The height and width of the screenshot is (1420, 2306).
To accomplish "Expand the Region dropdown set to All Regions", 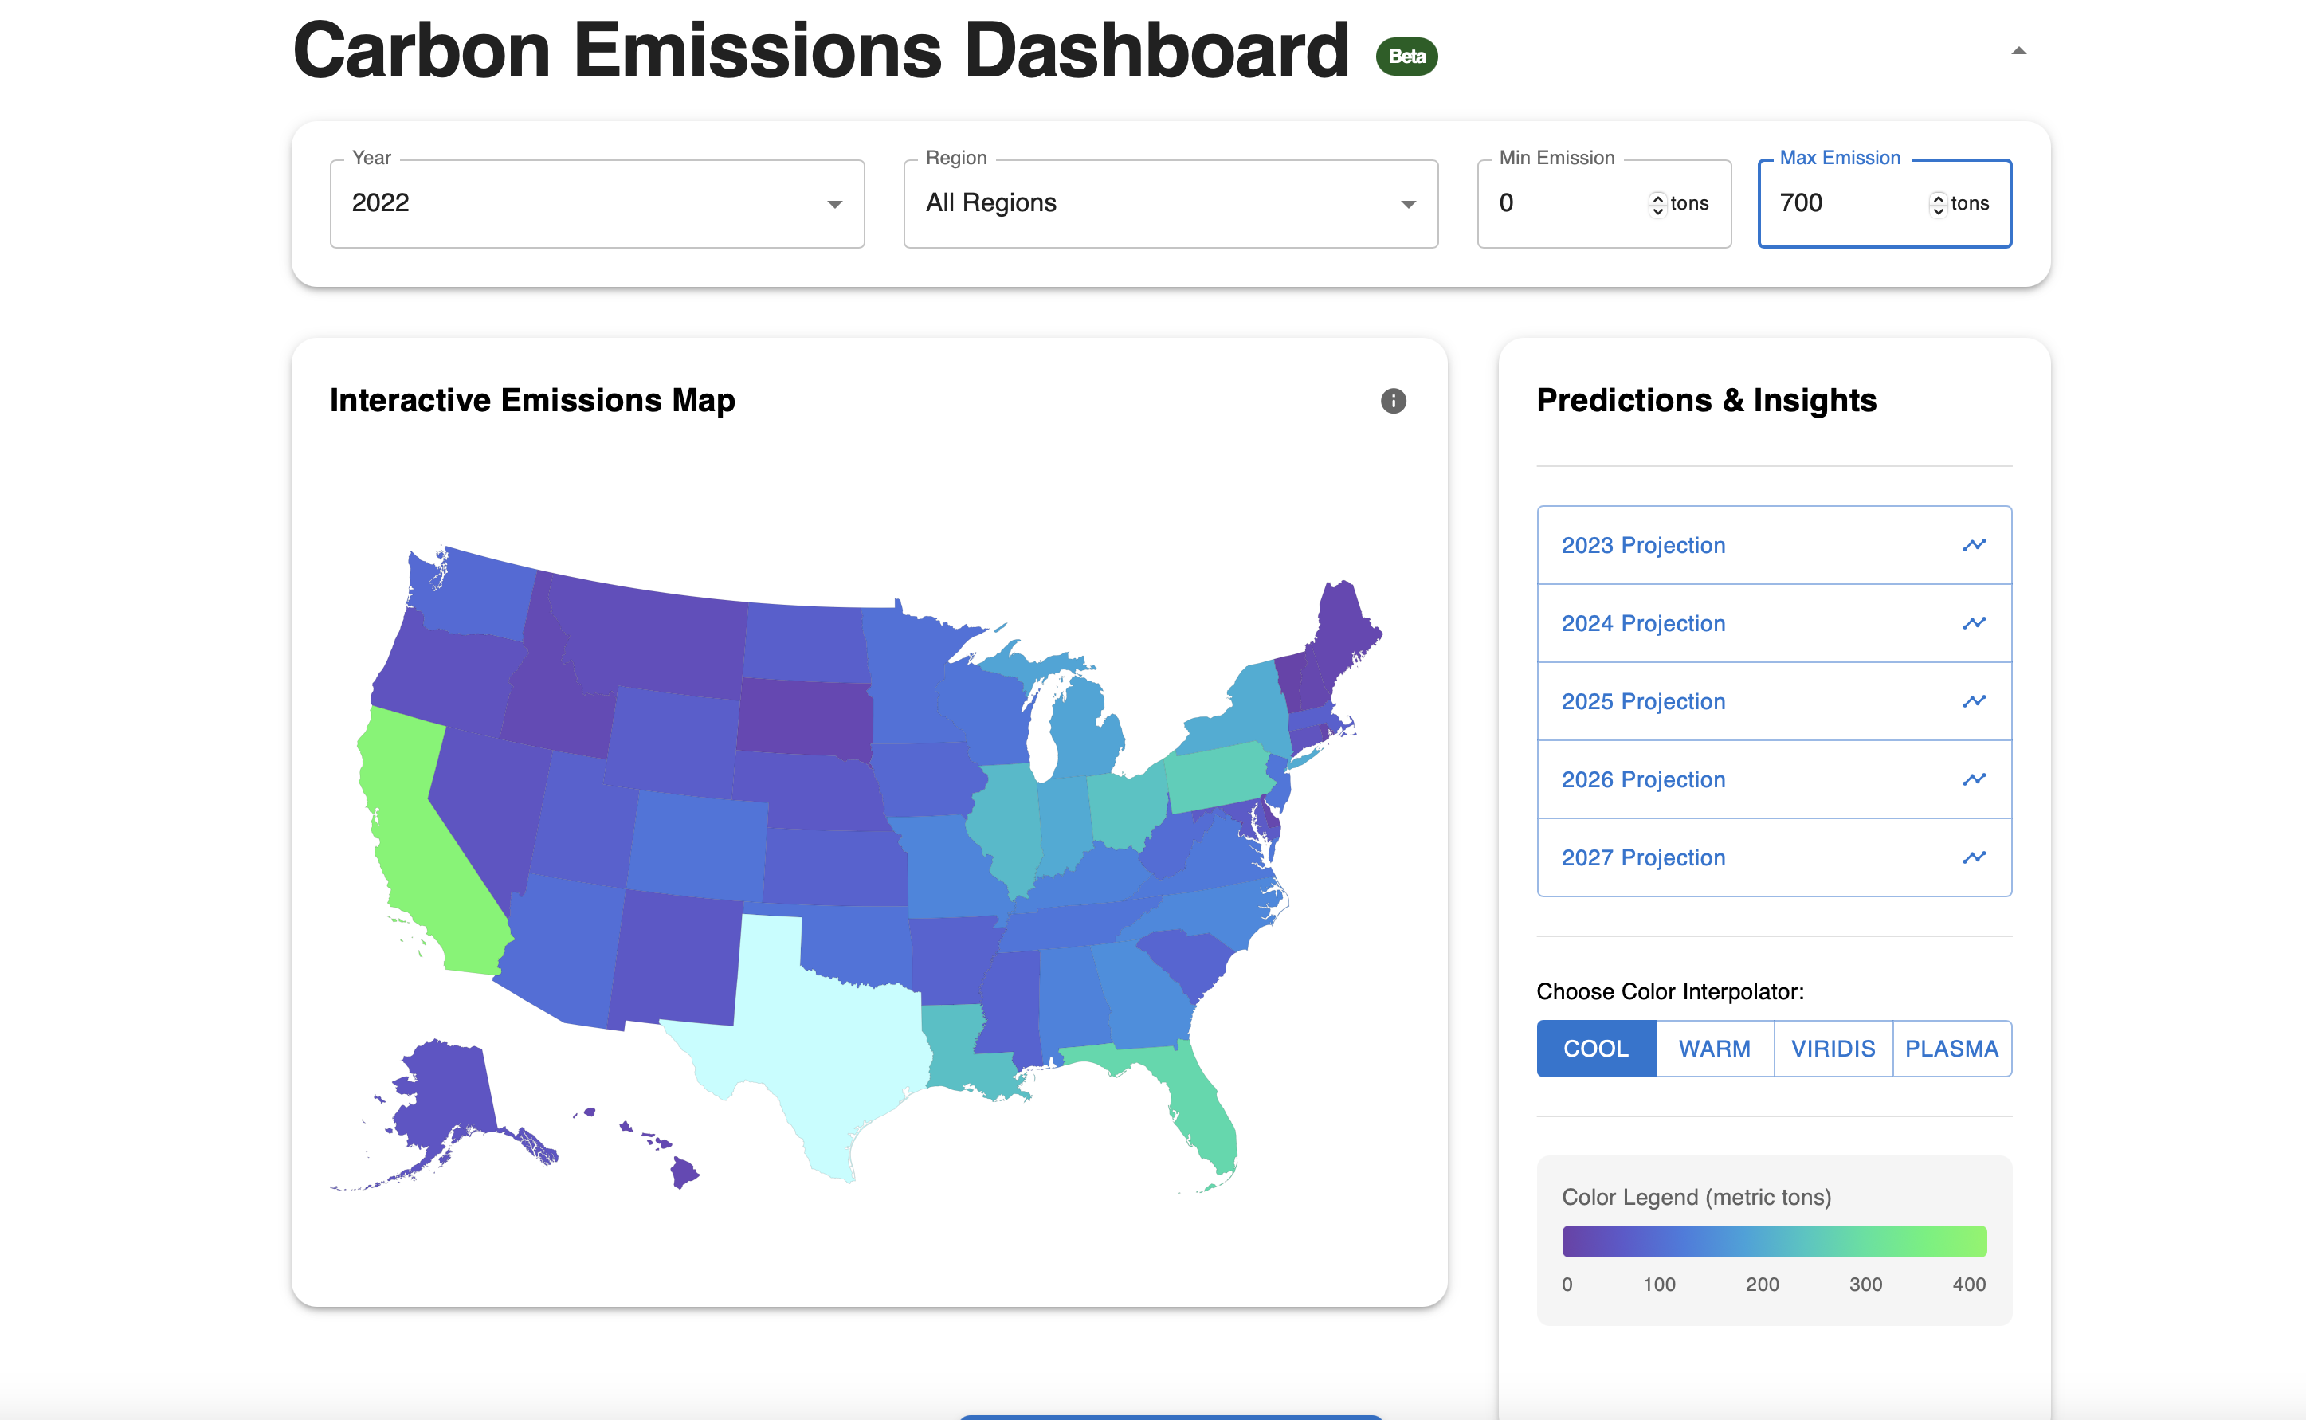I will coord(1170,204).
